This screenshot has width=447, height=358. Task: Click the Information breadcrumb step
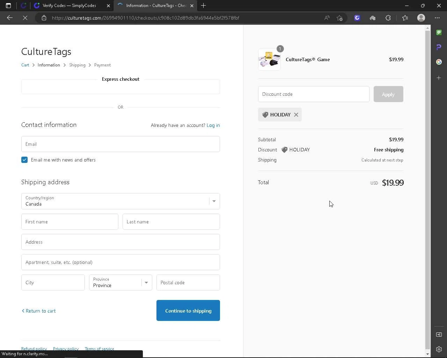pyautogui.click(x=49, y=65)
